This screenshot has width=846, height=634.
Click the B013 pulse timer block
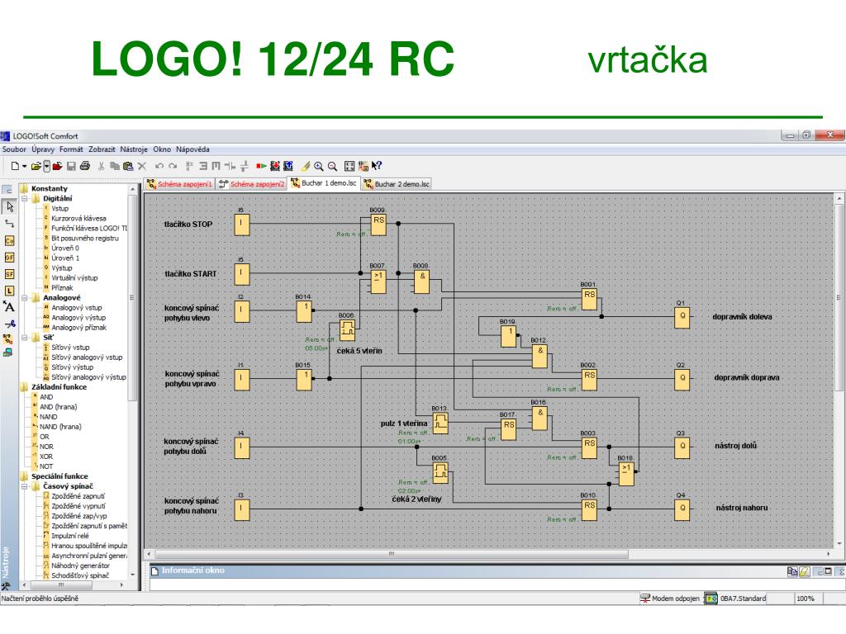point(440,423)
